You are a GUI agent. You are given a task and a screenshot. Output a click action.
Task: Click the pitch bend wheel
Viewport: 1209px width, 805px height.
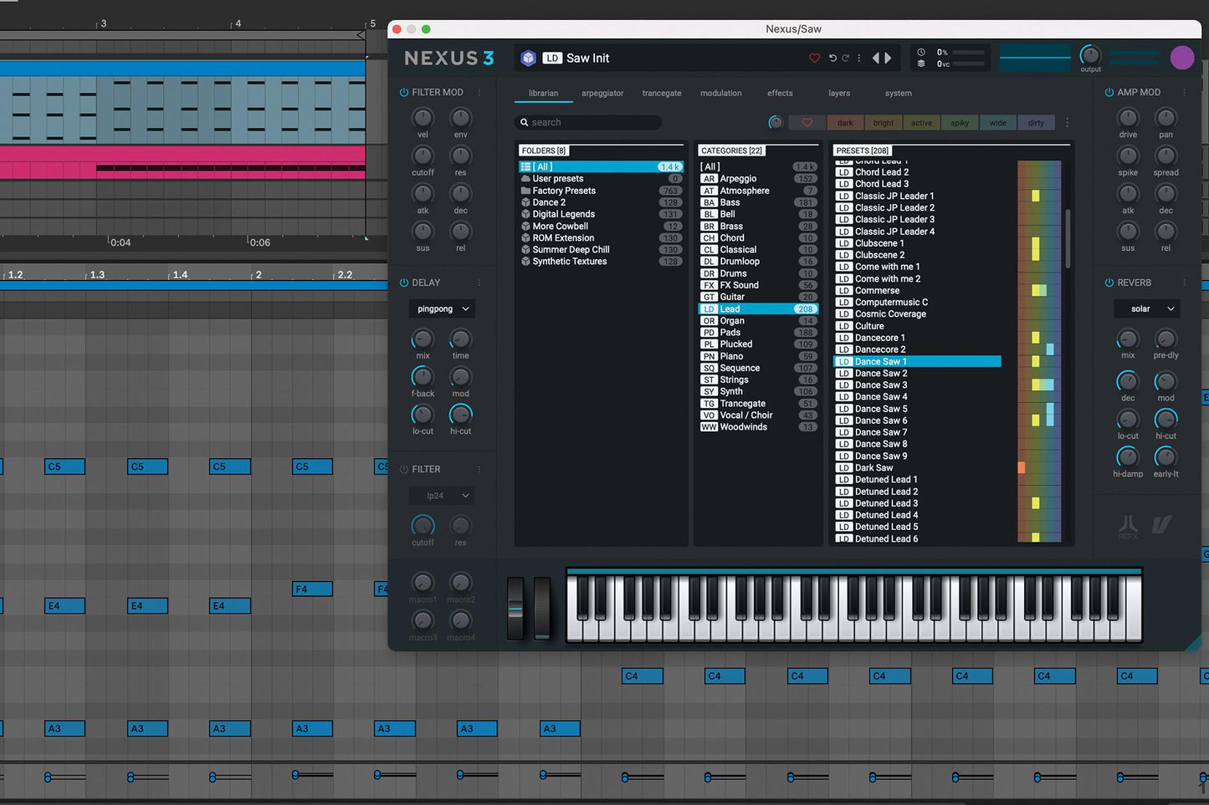(515, 609)
